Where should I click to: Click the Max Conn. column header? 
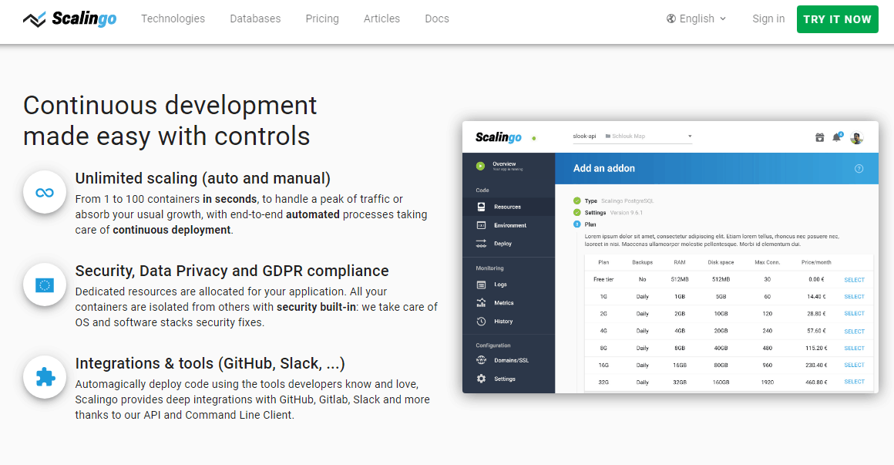[768, 262]
